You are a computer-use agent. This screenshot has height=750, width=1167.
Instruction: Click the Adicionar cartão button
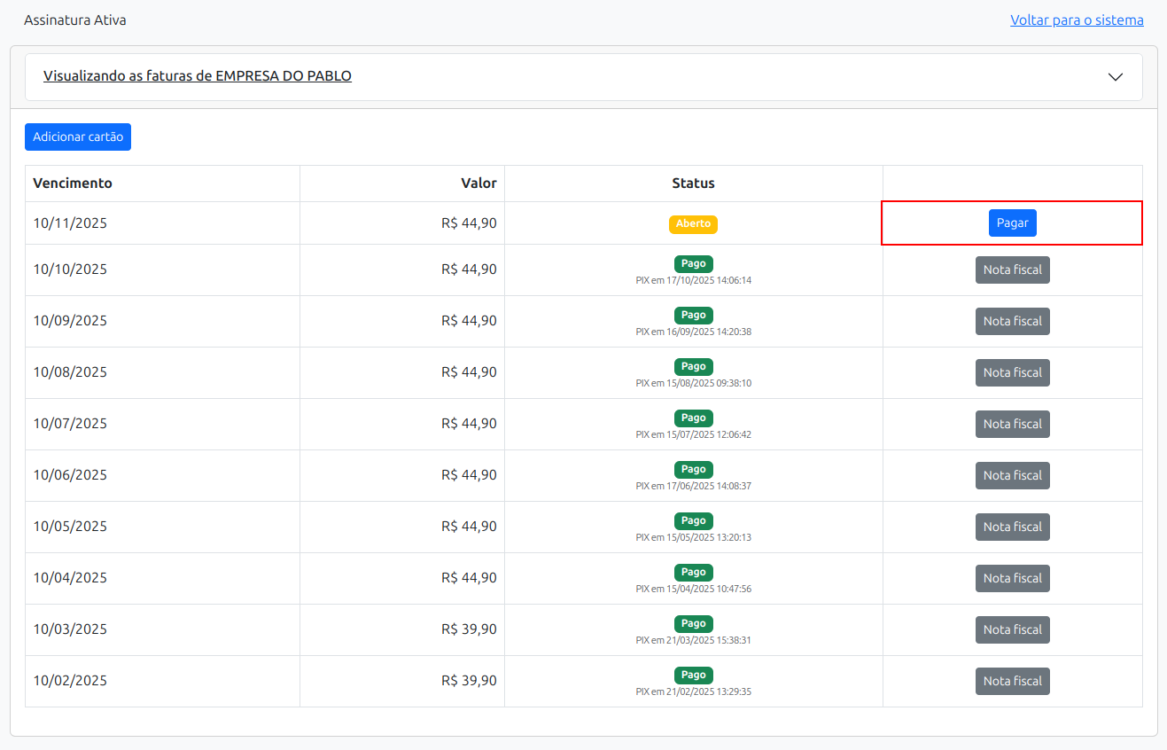[x=78, y=137]
